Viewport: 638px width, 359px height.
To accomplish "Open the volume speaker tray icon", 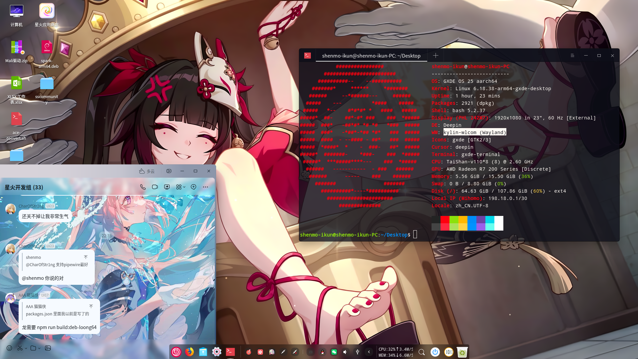I will (x=345, y=352).
